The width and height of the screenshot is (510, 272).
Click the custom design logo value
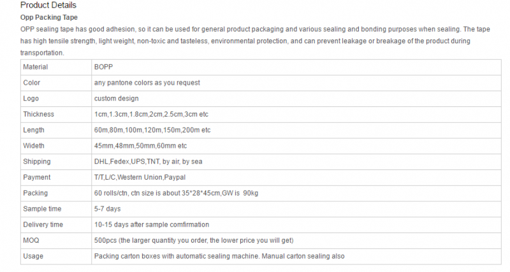pos(117,99)
